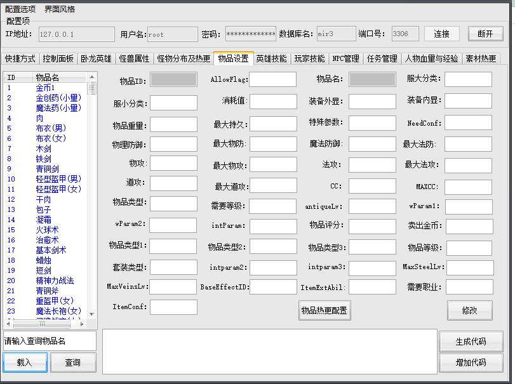Screen dimensions: 515x384
Task: Click the 连接 button
Action: coord(441,34)
